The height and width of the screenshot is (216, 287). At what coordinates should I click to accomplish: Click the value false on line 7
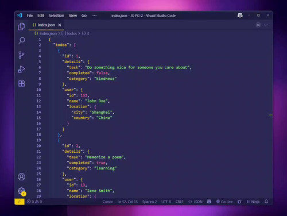102,73
